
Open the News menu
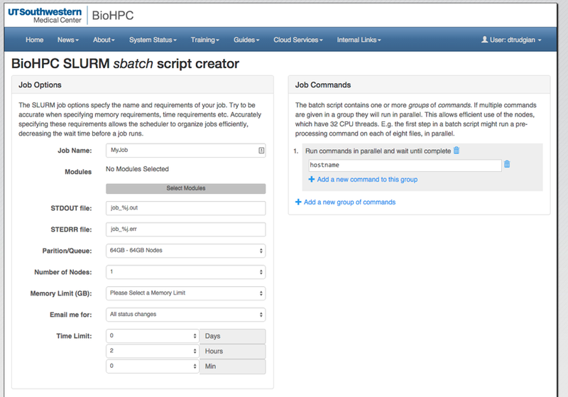coord(68,40)
